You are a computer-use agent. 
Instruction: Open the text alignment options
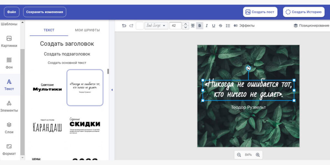[x=193, y=26]
